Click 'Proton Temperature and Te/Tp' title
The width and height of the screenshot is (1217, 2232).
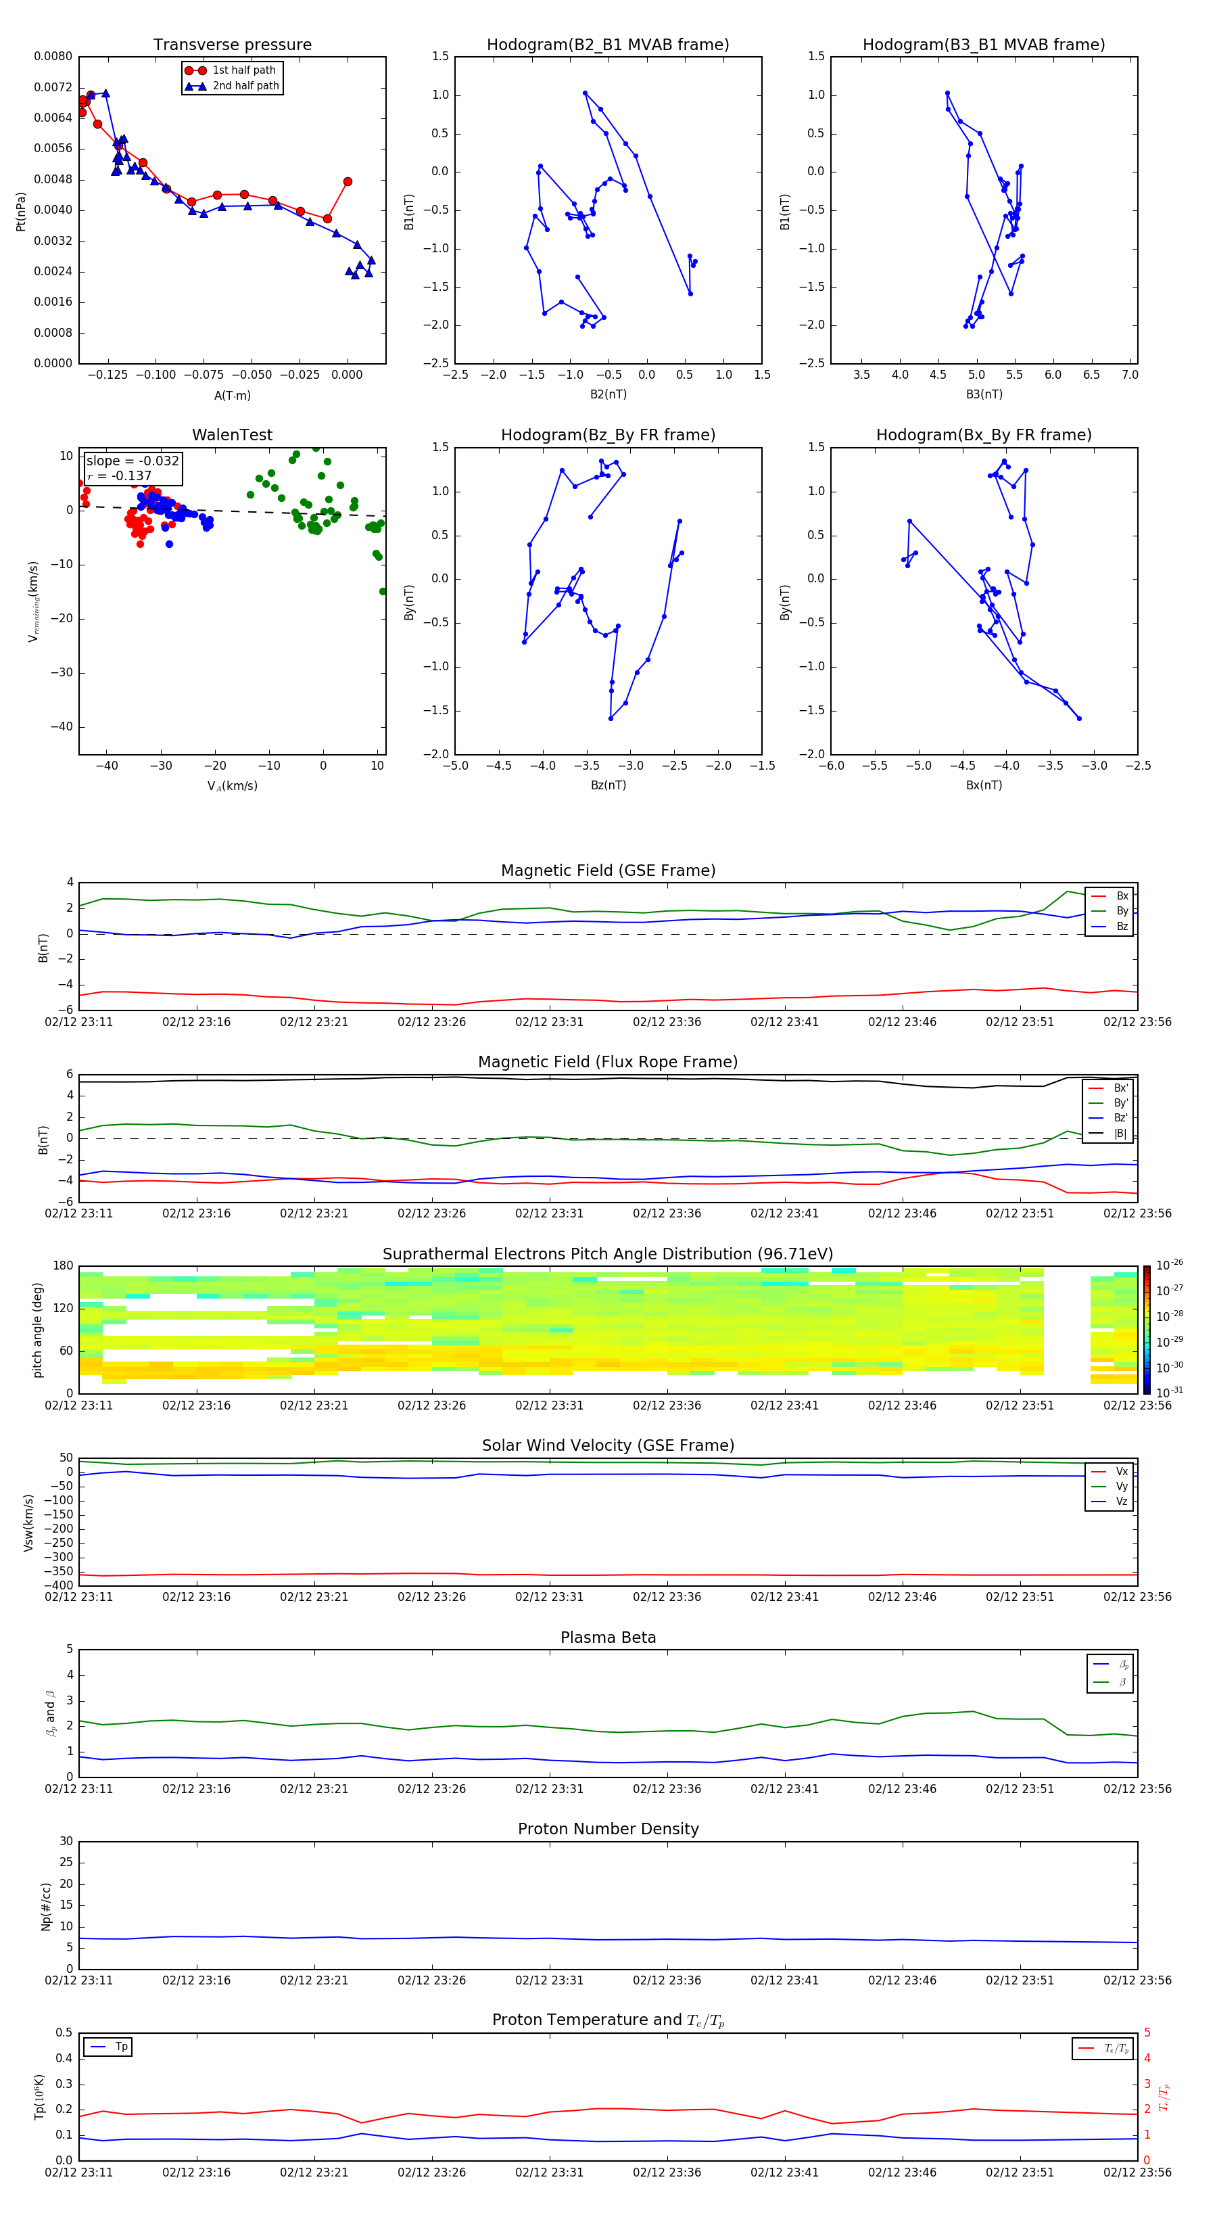click(x=608, y=2020)
